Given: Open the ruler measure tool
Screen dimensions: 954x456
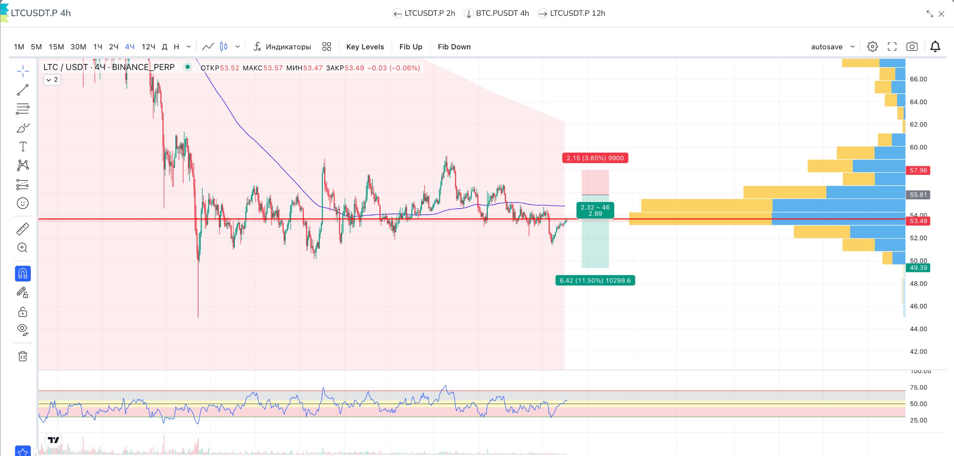Looking at the screenshot, I should [x=23, y=229].
